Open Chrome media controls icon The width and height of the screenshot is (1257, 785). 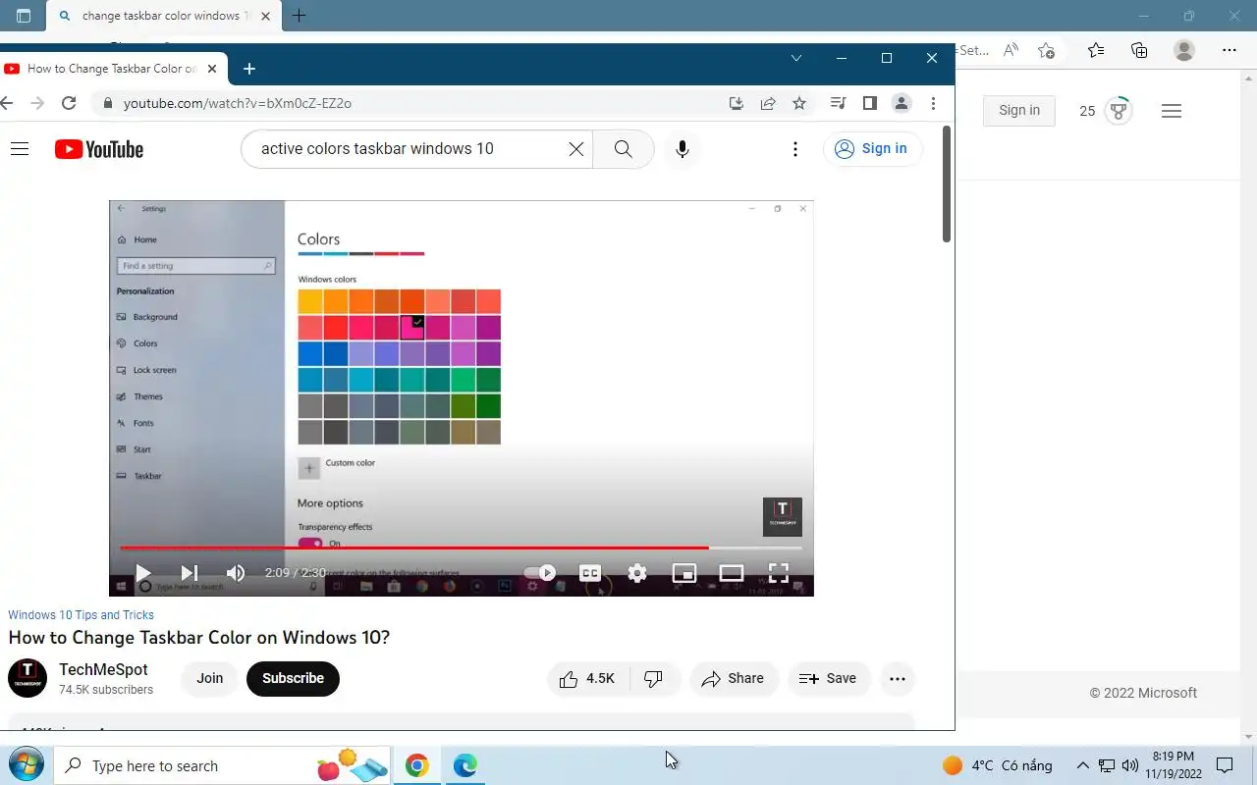tap(838, 103)
